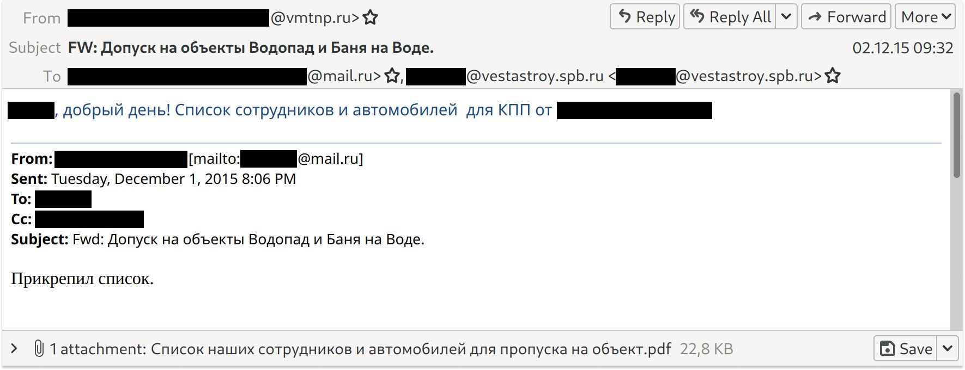Click the mailto mail.ru link in the forwarded header
Image resolution: width=965 pixels, height=370 pixels.
coord(302,159)
